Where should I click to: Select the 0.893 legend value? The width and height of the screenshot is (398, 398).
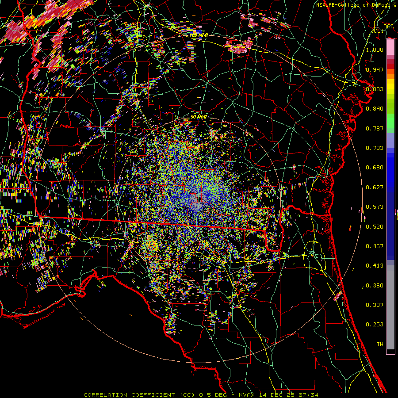[x=375, y=89]
